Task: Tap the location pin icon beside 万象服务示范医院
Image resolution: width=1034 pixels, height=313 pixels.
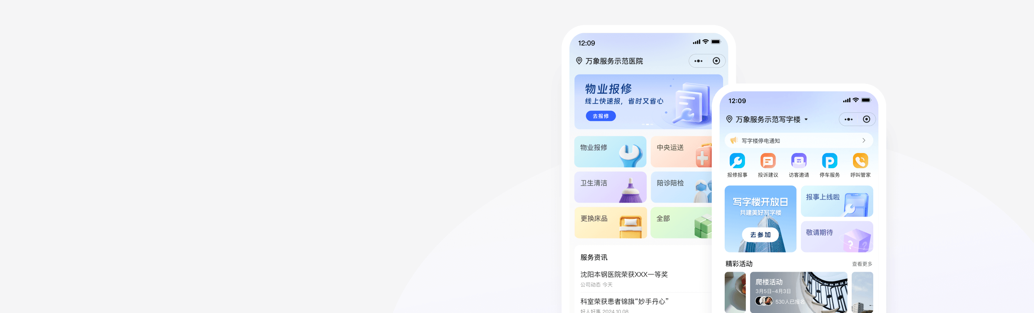Action: click(579, 61)
